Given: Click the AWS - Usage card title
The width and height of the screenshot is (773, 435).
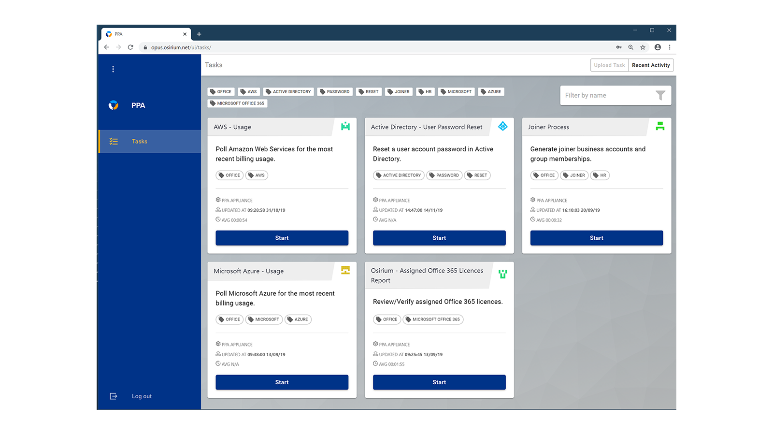Looking at the screenshot, I should (232, 127).
